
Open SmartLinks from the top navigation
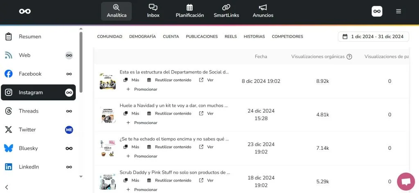[x=226, y=11]
